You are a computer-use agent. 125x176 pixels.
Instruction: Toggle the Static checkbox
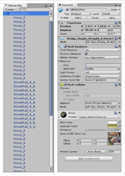coord(109,10)
